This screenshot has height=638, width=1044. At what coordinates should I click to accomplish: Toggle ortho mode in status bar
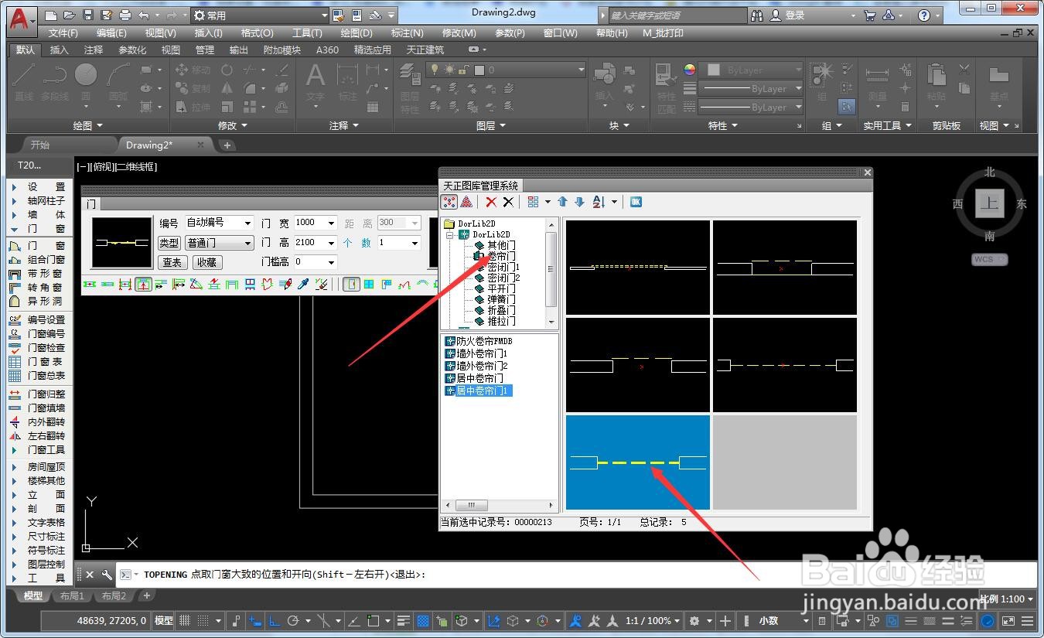[273, 620]
